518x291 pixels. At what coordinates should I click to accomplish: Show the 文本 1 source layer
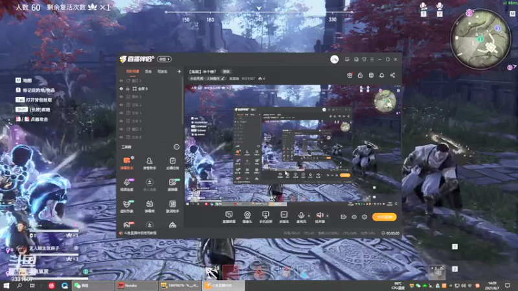(x=121, y=113)
